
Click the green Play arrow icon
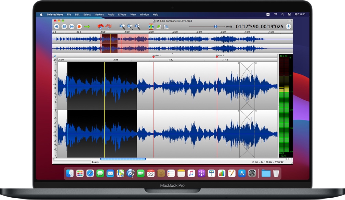tap(87, 26)
